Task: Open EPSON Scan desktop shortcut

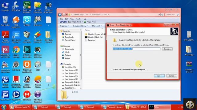Action: click(16, 7)
